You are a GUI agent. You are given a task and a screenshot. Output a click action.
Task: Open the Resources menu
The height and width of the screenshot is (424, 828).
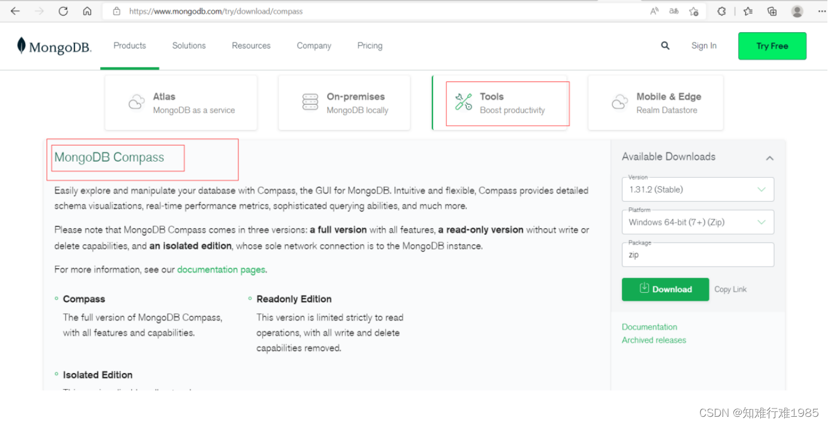click(x=251, y=46)
